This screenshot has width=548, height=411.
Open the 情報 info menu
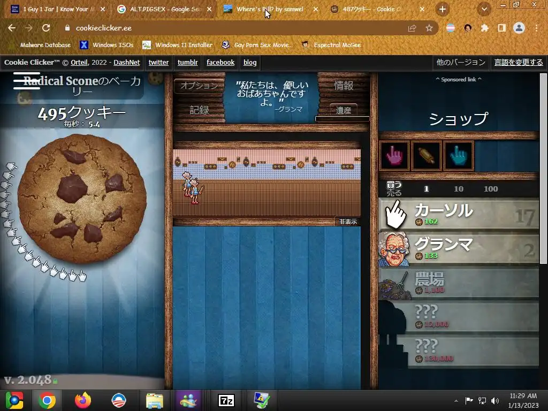point(344,86)
